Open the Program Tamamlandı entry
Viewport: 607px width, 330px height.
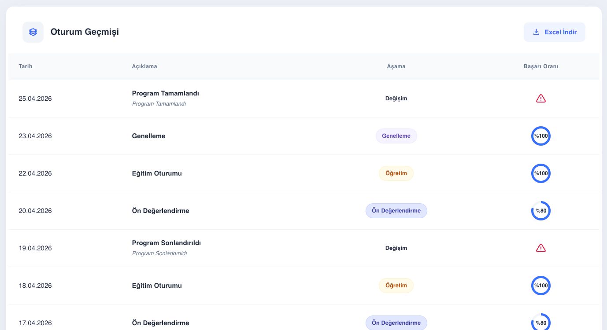[x=165, y=94]
